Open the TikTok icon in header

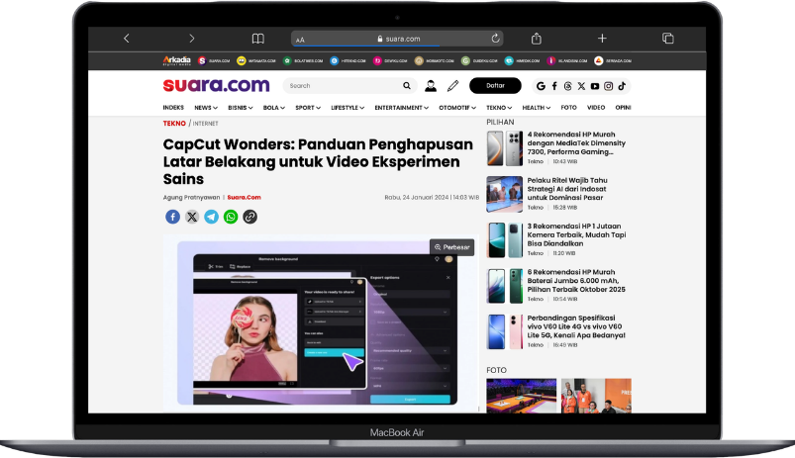pos(622,86)
